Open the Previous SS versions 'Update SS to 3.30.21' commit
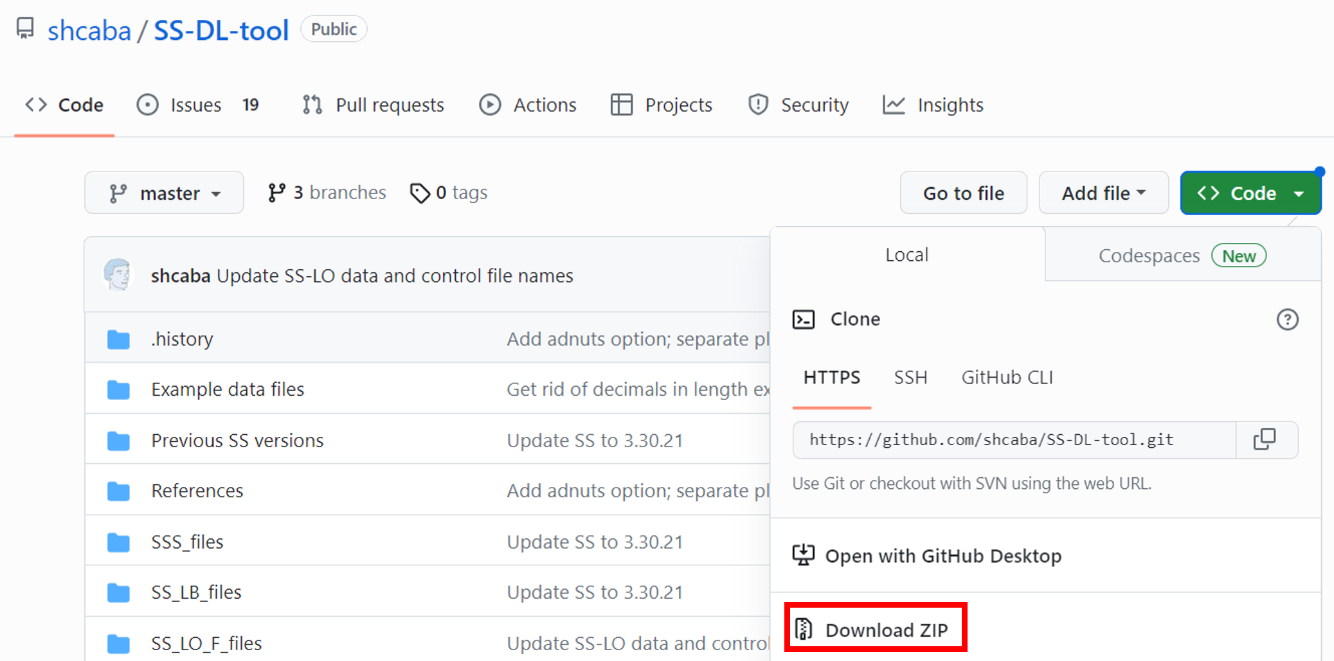Viewport: 1334px width, 661px height. (x=595, y=440)
